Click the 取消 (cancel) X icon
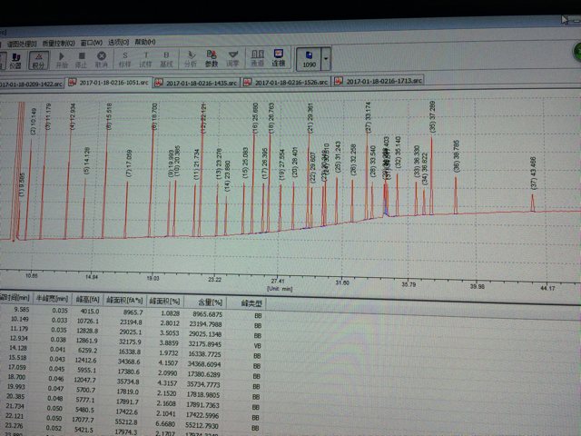Image resolution: width=581 pixels, height=436 pixels. pos(101,60)
